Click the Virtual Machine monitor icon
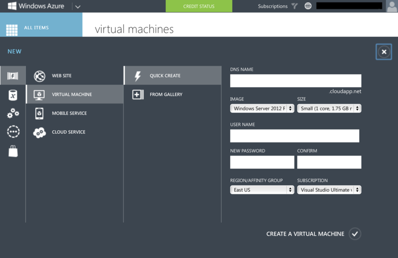 point(39,94)
